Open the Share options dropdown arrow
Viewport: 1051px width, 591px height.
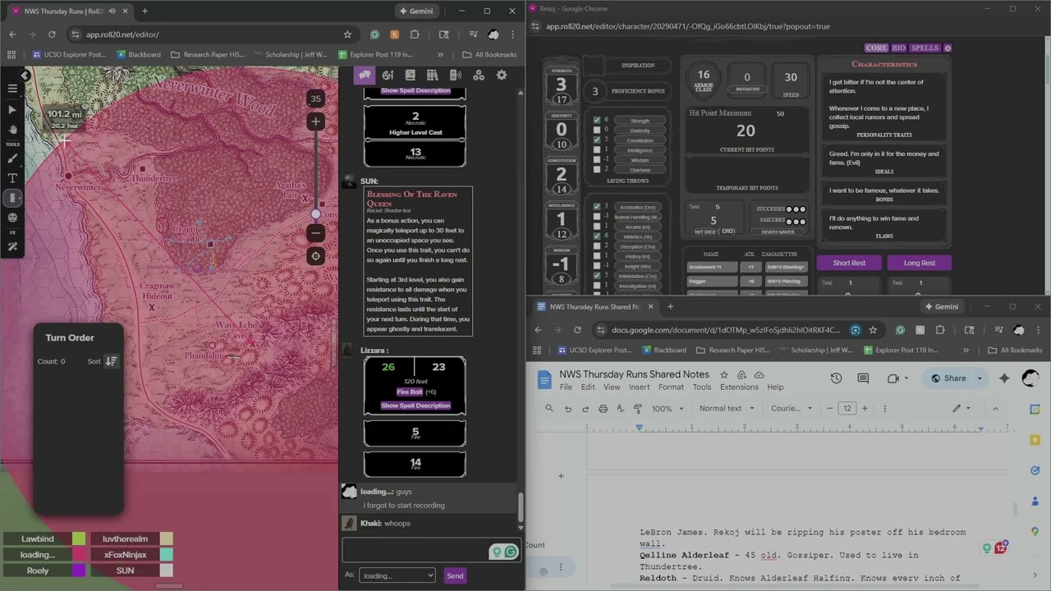[x=980, y=378]
